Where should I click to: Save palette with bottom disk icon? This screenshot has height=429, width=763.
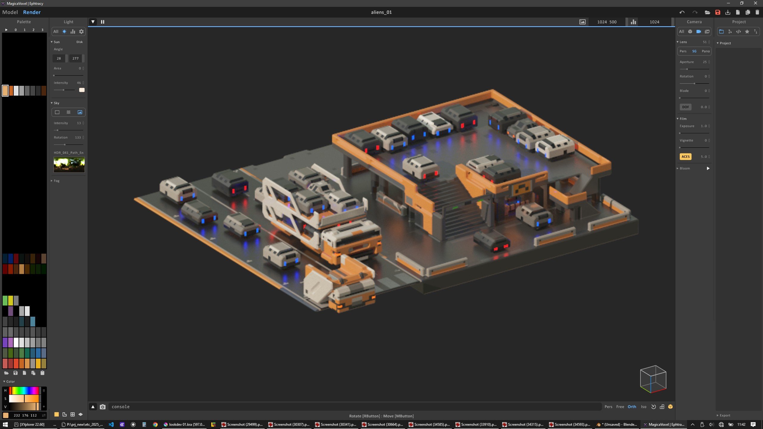point(15,373)
